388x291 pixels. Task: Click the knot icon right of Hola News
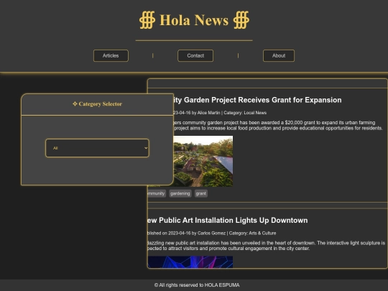tap(241, 20)
